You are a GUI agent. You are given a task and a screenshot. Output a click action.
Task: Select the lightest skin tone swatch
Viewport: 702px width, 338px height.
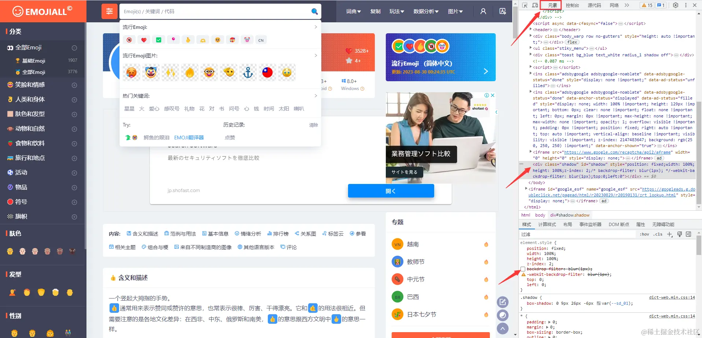pos(22,251)
